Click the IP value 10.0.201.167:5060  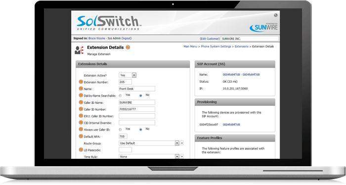tap(235, 89)
